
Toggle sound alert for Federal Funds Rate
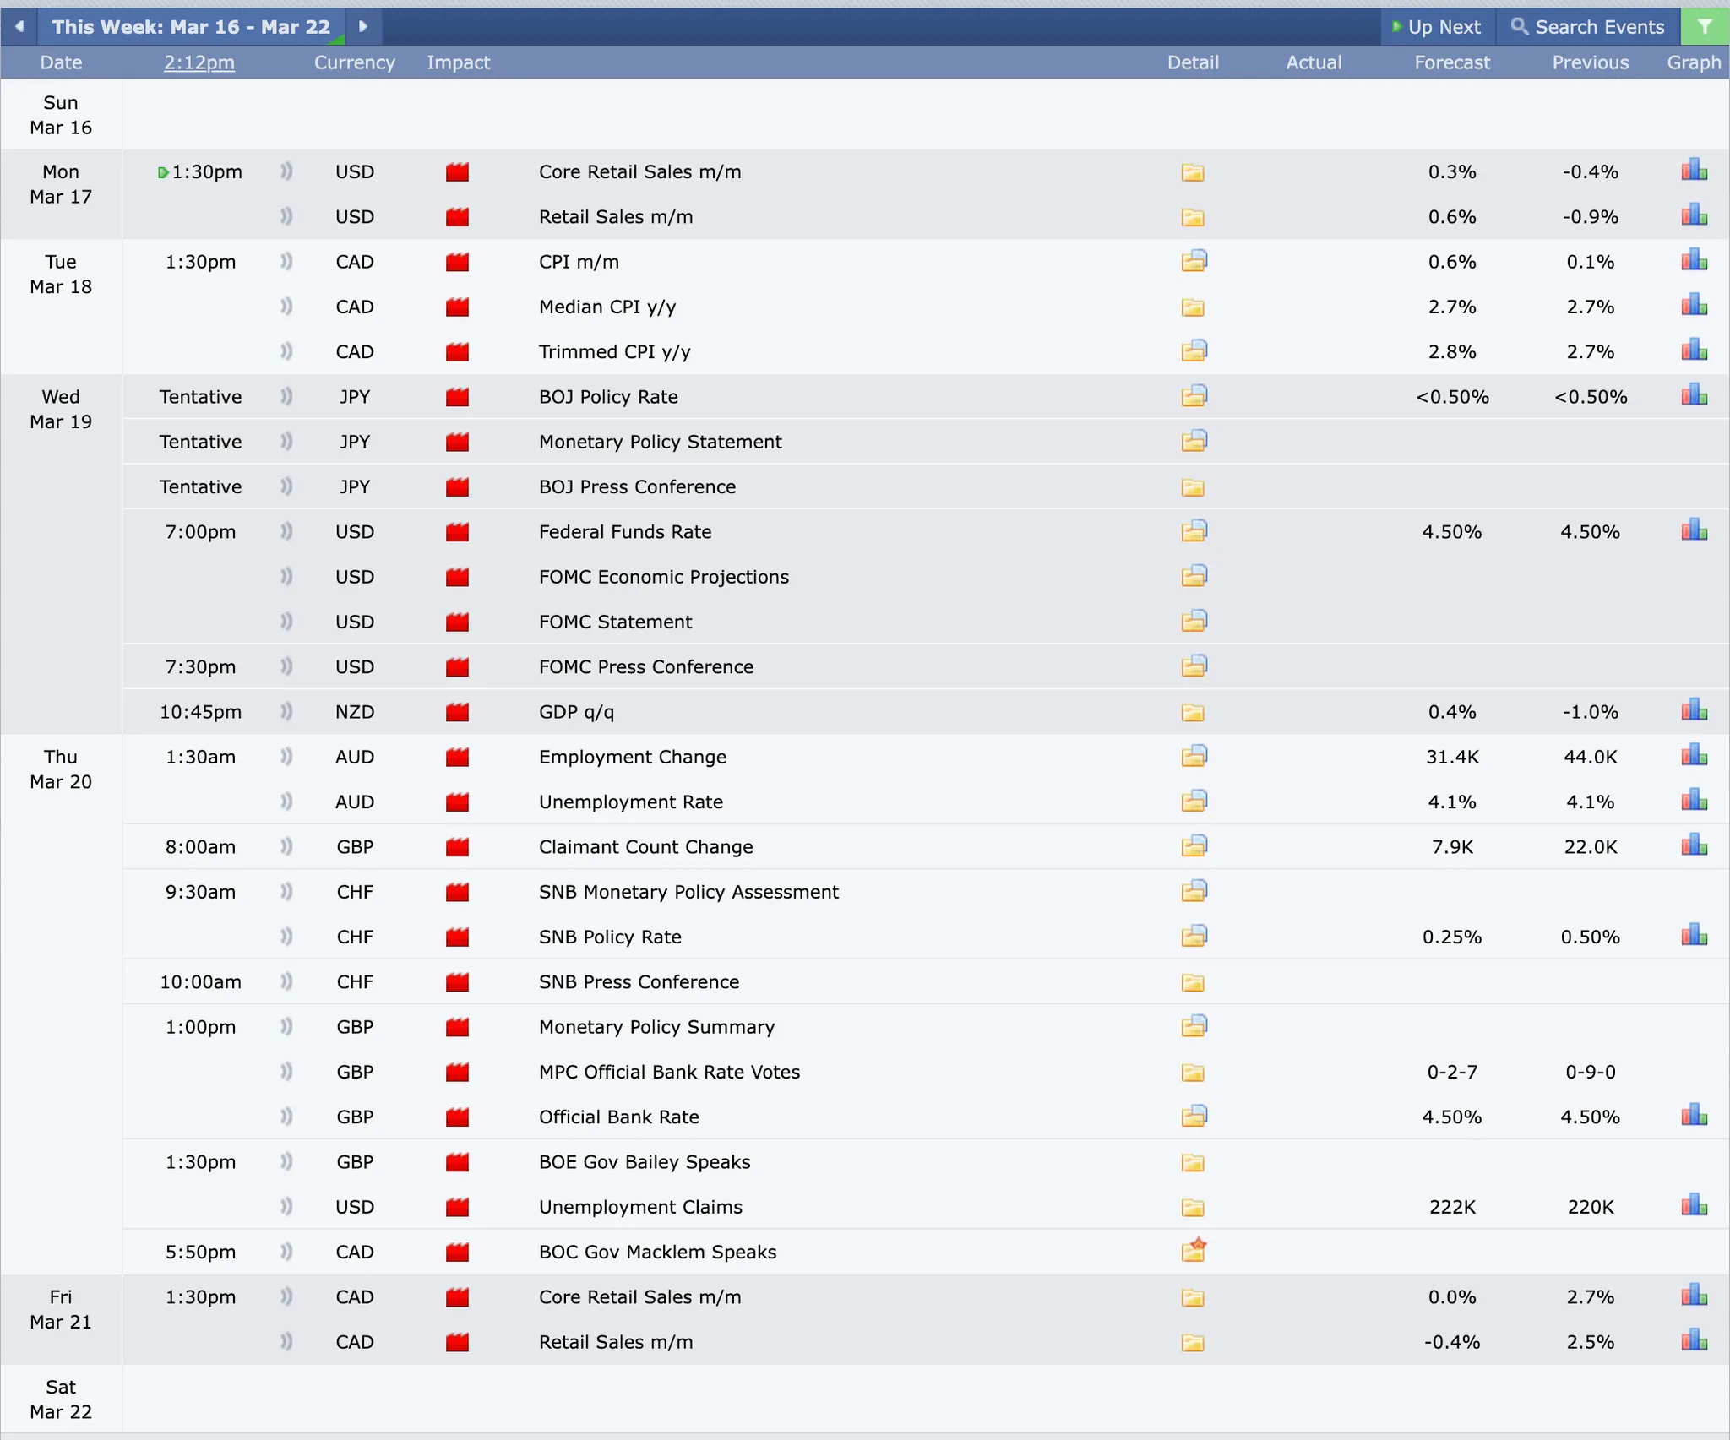click(286, 531)
